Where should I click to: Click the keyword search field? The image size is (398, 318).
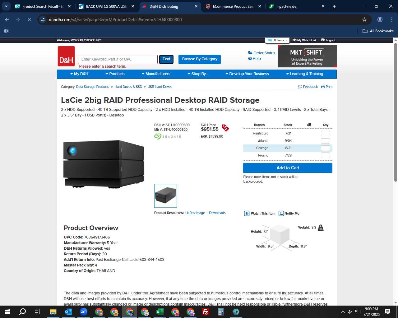coord(118,59)
